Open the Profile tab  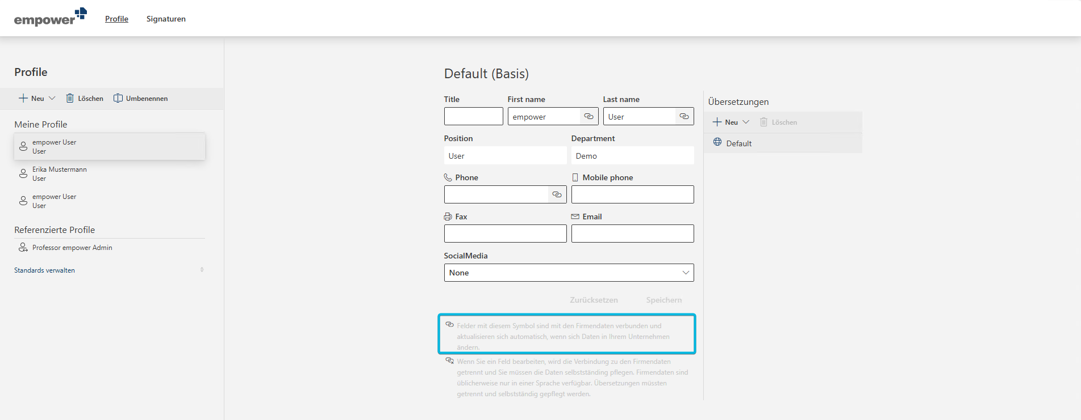tap(116, 19)
